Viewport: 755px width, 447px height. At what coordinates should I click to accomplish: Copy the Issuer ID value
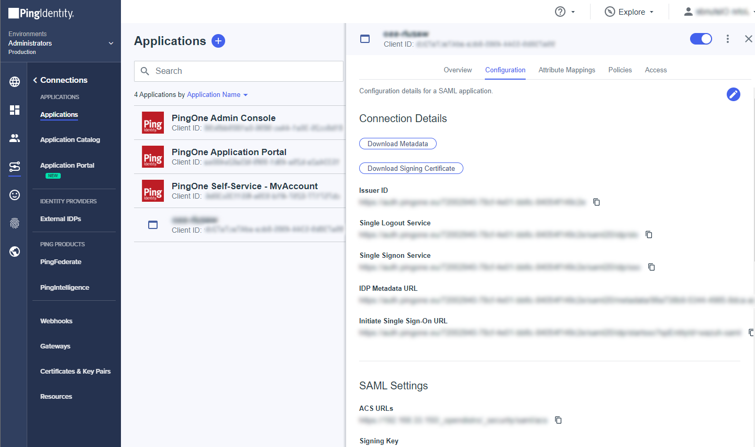click(x=596, y=202)
